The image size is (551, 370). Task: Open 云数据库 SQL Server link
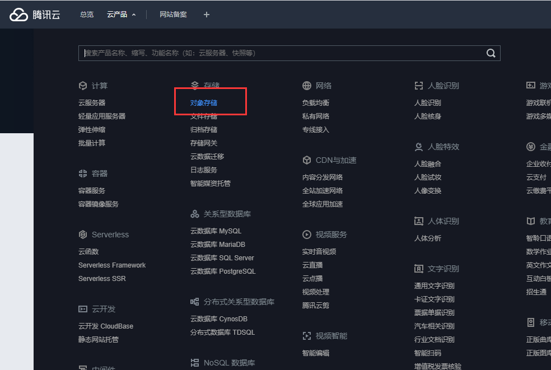[x=222, y=258]
